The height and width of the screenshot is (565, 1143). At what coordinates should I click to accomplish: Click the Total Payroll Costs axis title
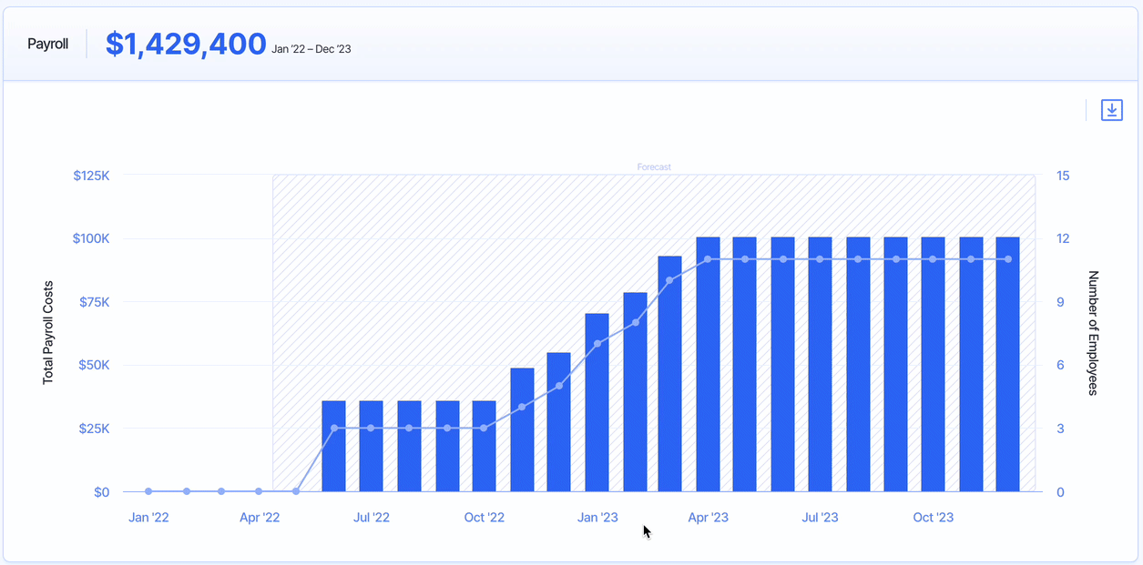pyautogui.click(x=48, y=333)
